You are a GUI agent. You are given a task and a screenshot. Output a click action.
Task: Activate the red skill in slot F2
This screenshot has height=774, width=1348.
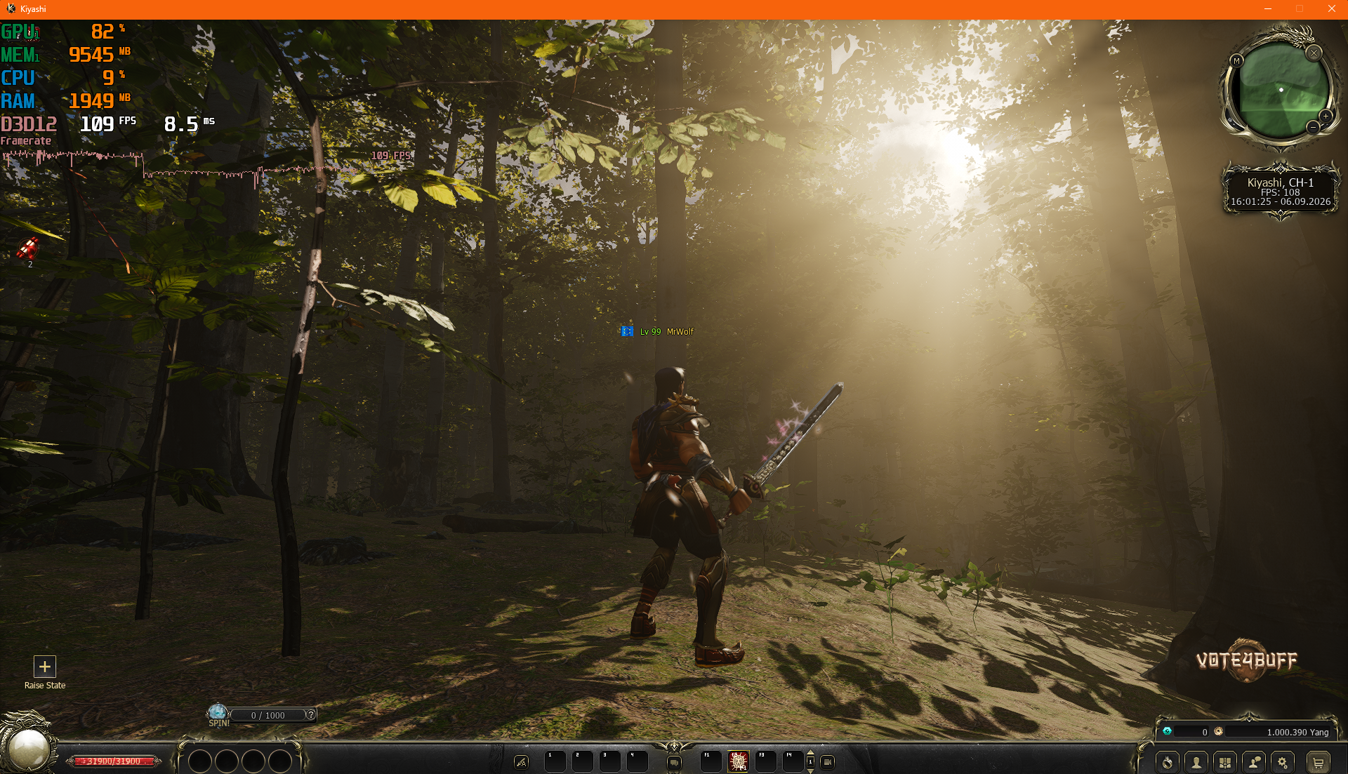pyautogui.click(x=739, y=761)
